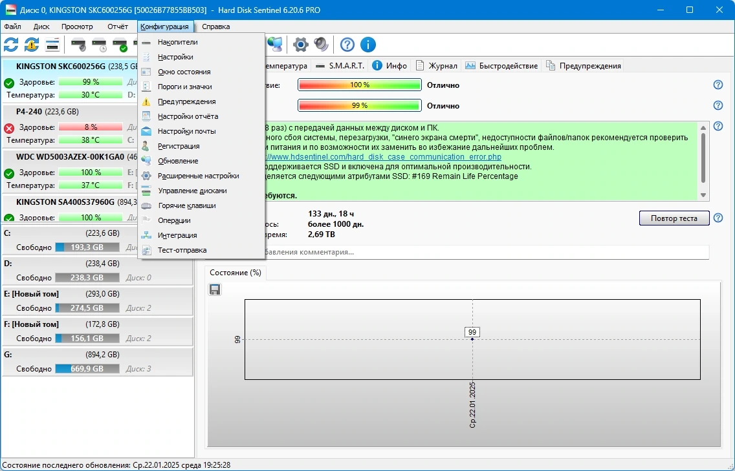Select Управление дисками in the menu
Viewport: 735px width, 471px height.
click(x=201, y=191)
